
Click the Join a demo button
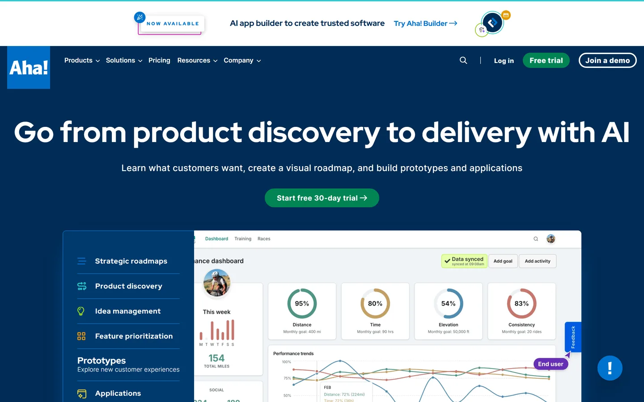pyautogui.click(x=607, y=60)
